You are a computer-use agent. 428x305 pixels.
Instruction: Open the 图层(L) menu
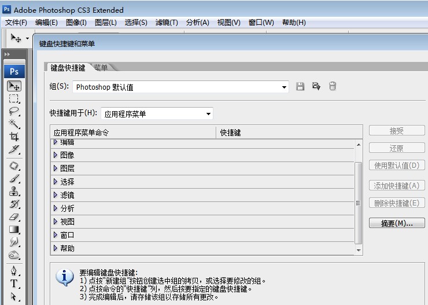(x=106, y=23)
